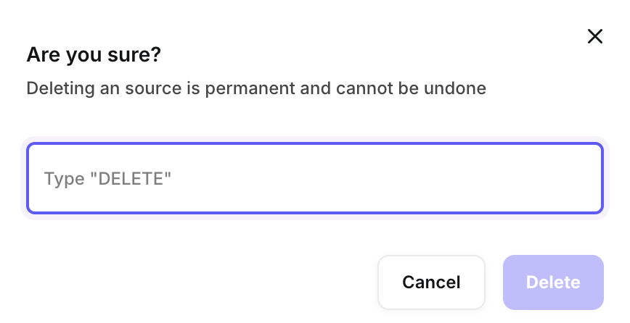Click the white Cancel button
The image size is (630, 323).
pyautogui.click(x=431, y=282)
